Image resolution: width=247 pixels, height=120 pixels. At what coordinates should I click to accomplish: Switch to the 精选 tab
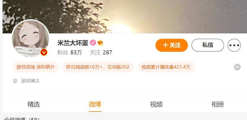pos(34,104)
